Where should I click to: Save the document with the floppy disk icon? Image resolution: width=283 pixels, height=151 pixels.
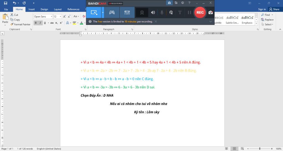point(6,3)
